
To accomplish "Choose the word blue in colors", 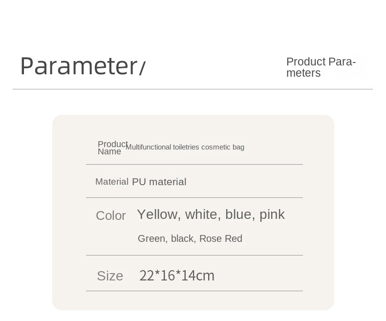I will tap(238, 214).
